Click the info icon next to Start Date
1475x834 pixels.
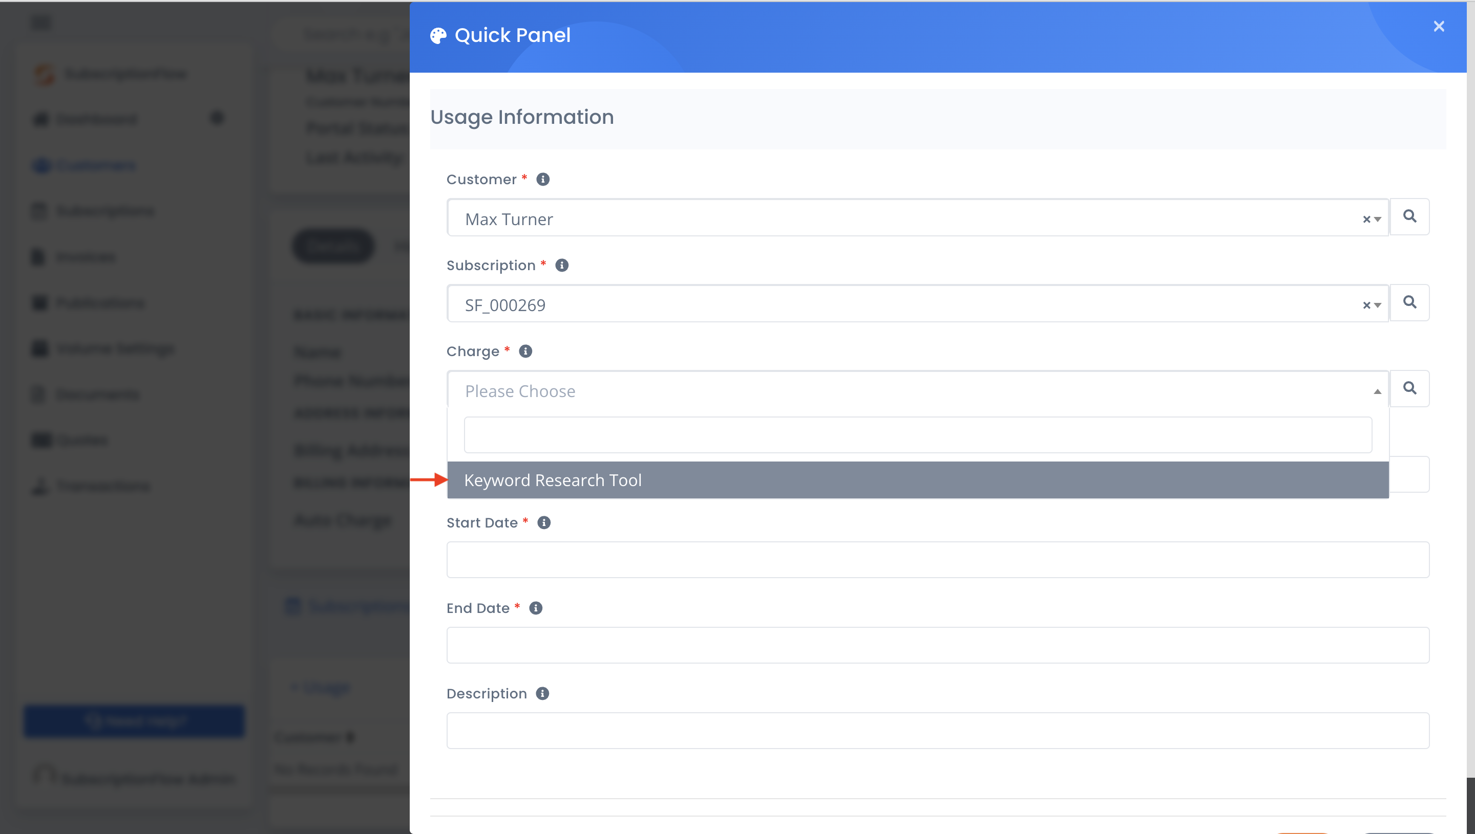point(543,522)
